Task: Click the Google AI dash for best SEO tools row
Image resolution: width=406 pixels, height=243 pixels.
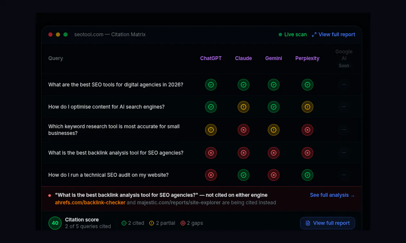Action: pyautogui.click(x=344, y=85)
